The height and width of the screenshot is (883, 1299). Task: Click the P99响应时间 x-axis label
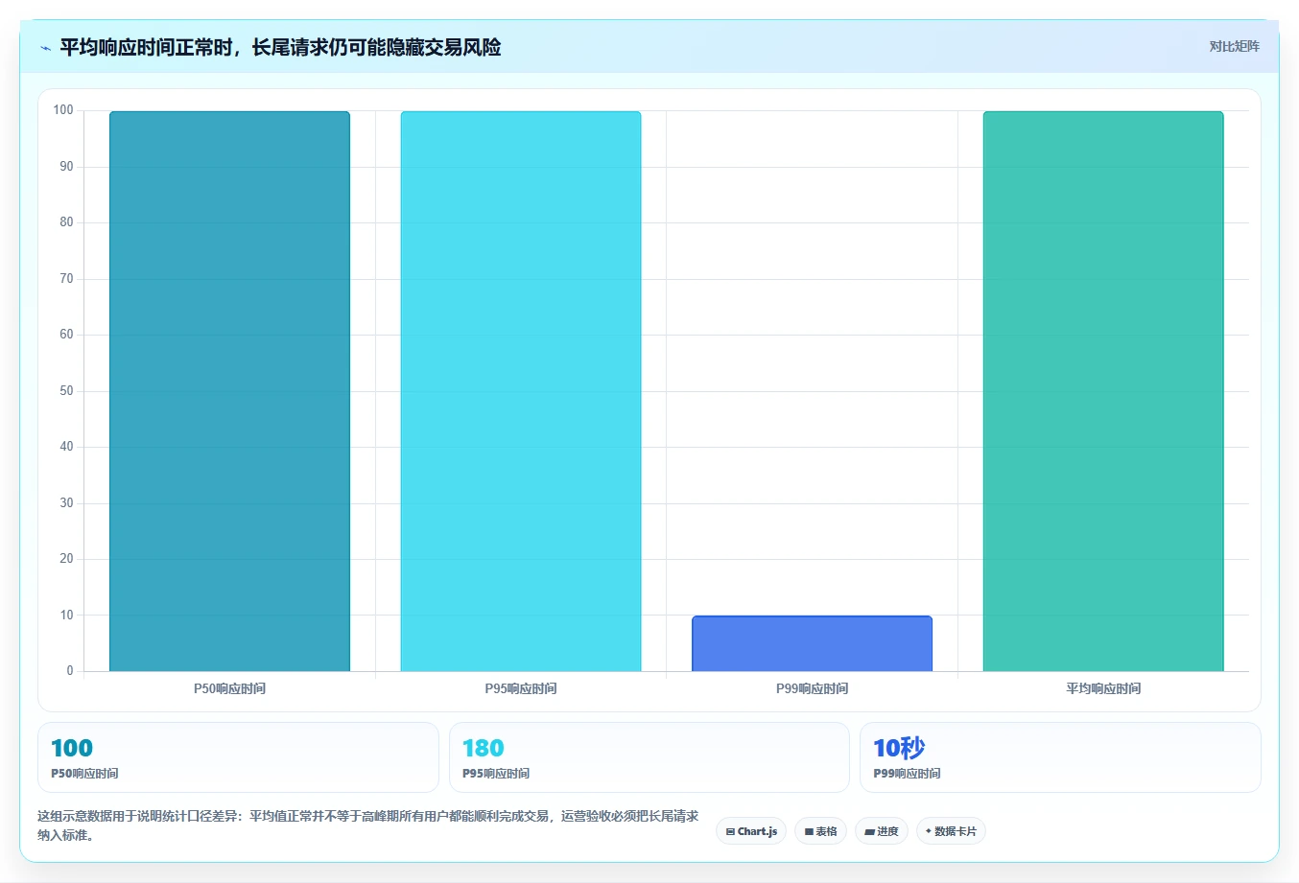tap(812, 688)
